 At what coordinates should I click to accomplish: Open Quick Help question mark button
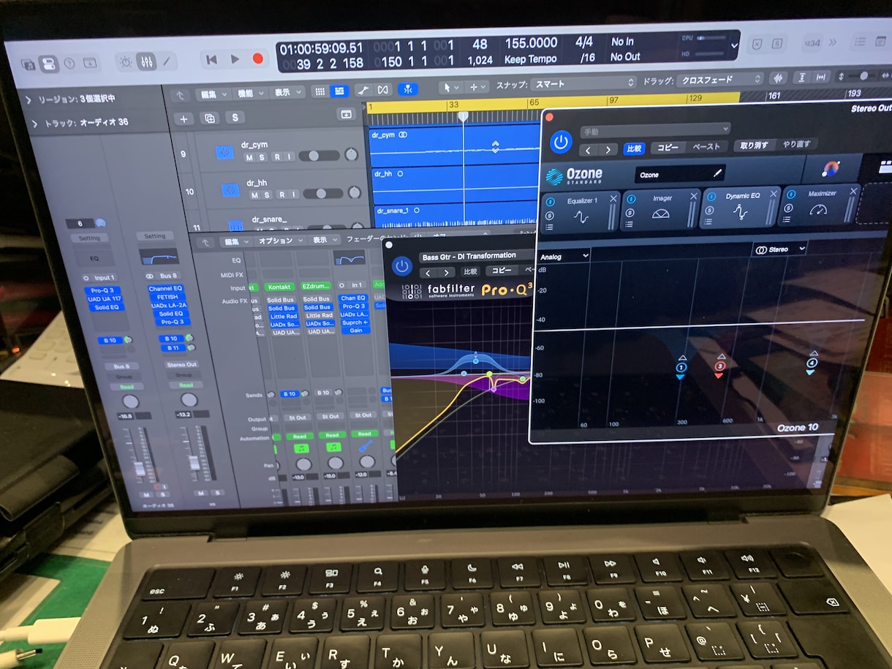point(70,63)
